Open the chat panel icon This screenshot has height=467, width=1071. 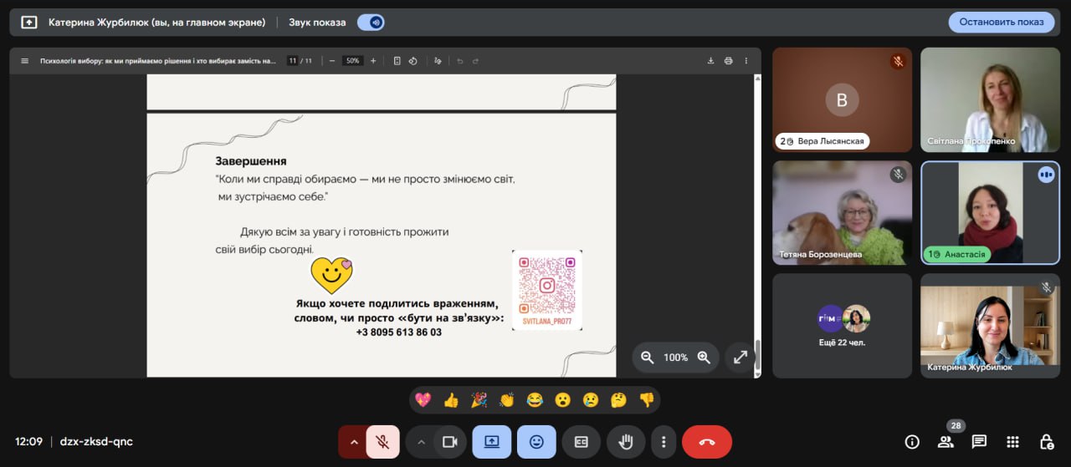(x=979, y=442)
